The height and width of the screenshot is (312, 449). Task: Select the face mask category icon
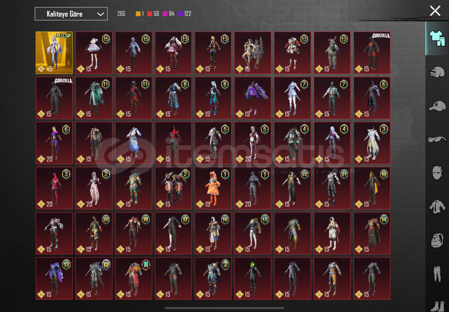437,173
